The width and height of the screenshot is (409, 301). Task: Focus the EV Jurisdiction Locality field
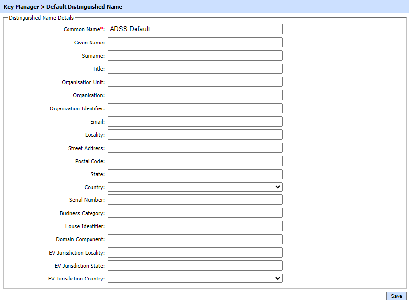click(x=195, y=253)
